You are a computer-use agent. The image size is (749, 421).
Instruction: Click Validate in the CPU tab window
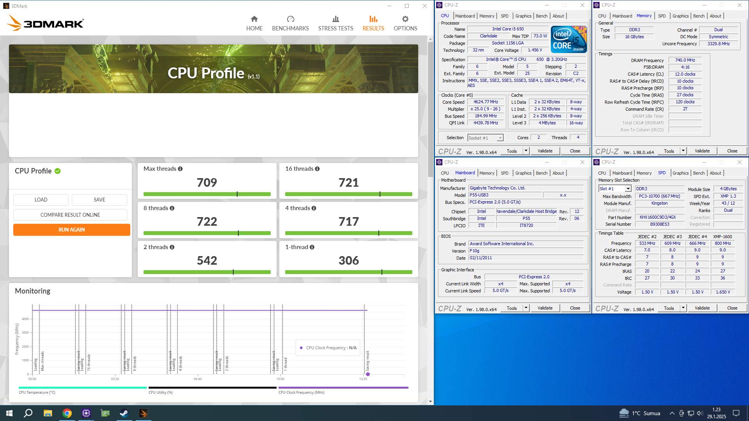545,151
